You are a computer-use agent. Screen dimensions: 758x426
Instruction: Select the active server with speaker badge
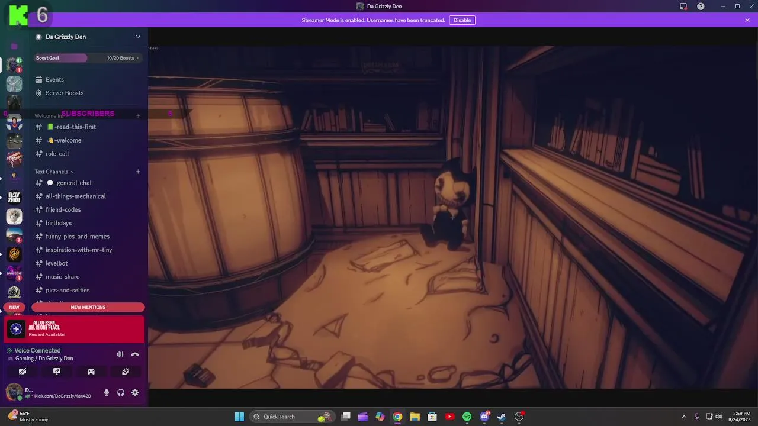pos(14,64)
